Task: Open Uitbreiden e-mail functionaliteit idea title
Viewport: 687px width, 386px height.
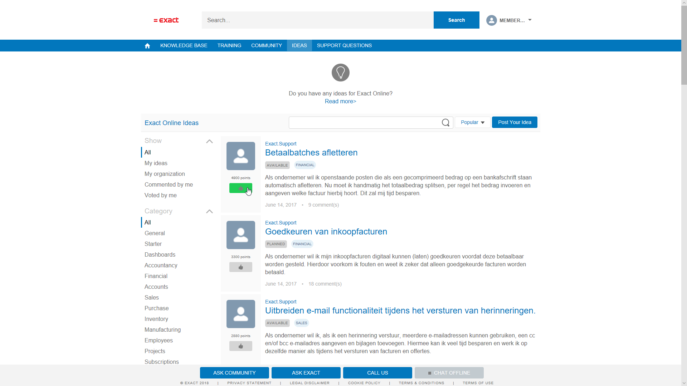Action: coord(400,311)
